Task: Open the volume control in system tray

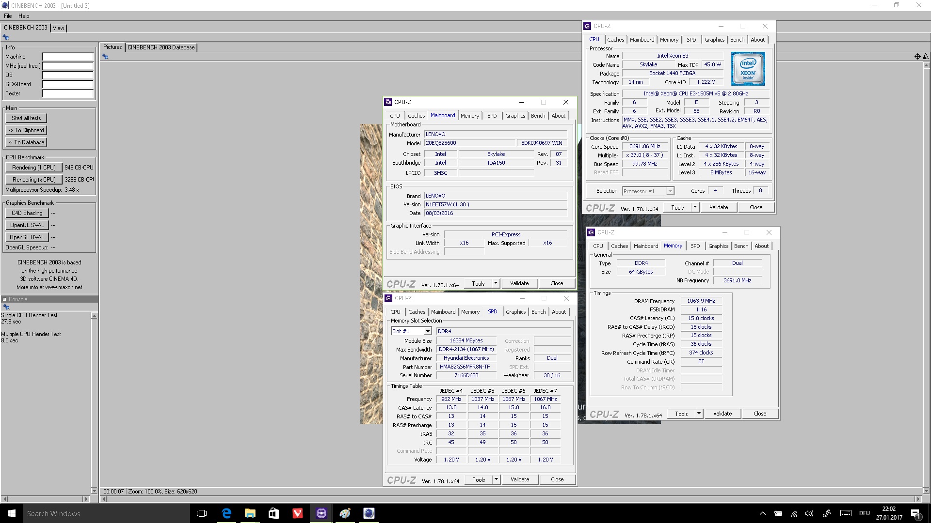Action: tap(809, 513)
